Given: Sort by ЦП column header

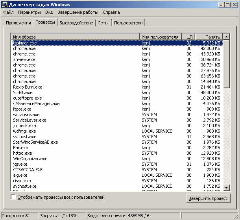Looking at the screenshot, I should [188, 37].
